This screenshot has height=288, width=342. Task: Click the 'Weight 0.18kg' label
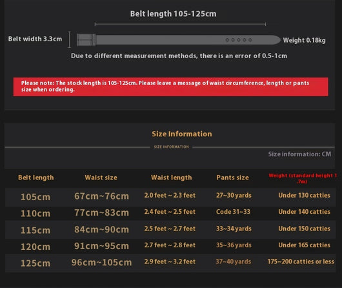pyautogui.click(x=305, y=41)
